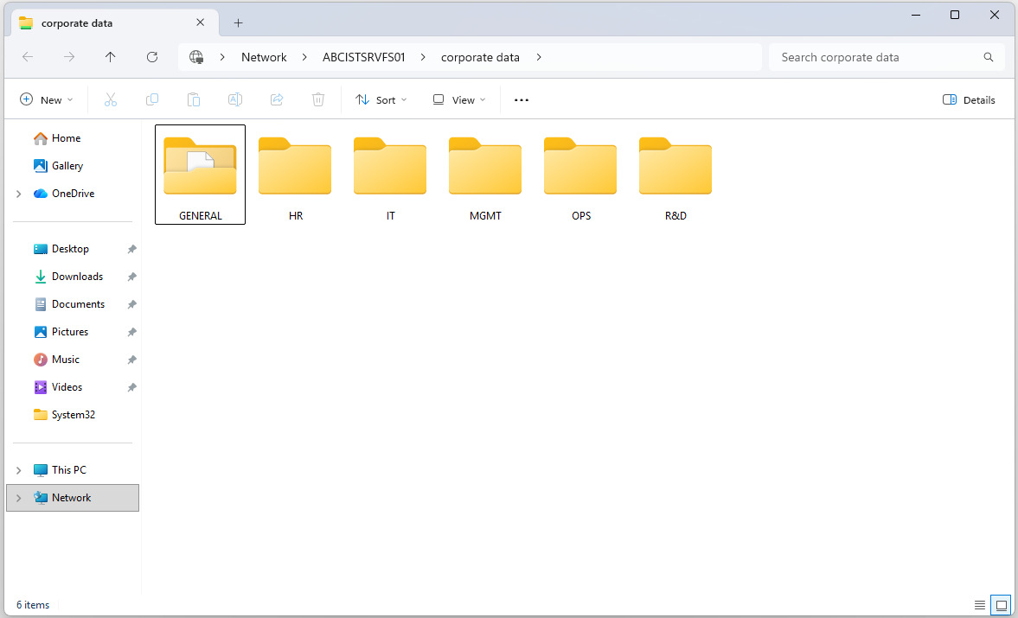
Task: Click the Network breadcrumb
Action: coord(264,57)
